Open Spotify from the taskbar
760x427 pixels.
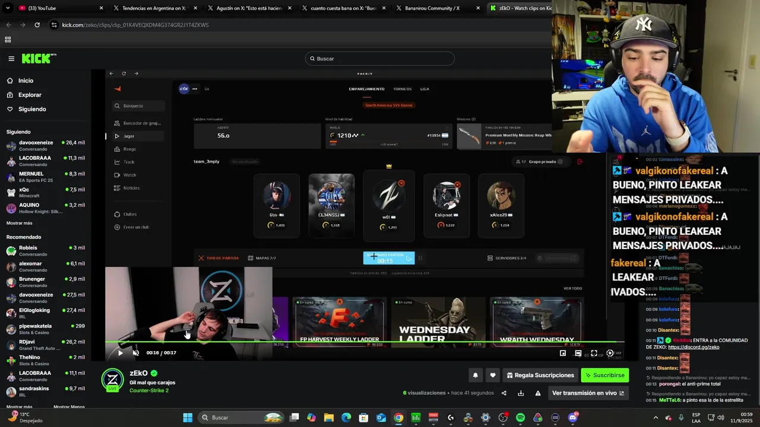(x=521, y=418)
